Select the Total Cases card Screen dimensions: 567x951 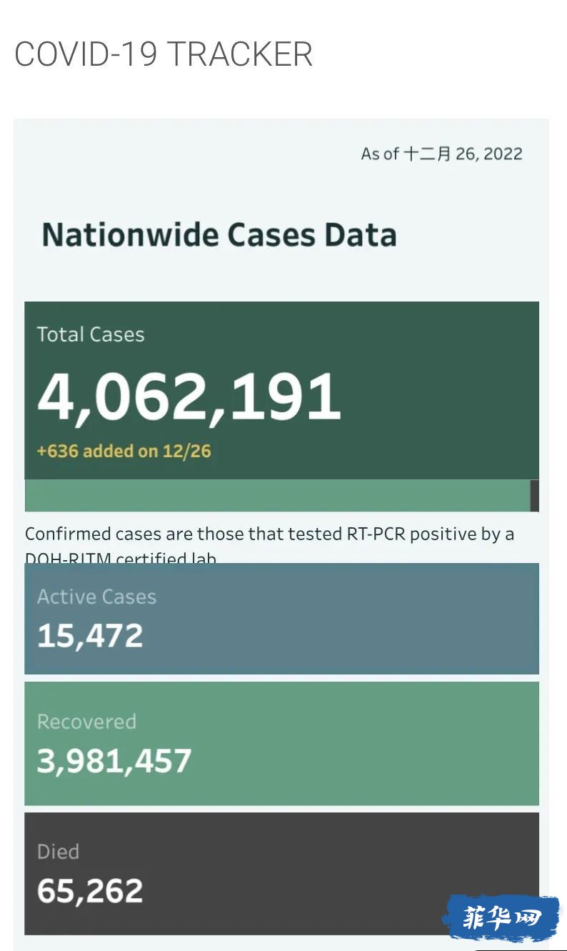point(281,390)
